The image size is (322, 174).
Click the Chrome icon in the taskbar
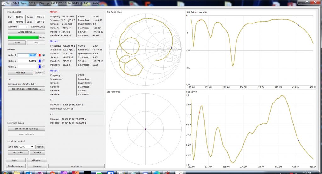[52, 172]
